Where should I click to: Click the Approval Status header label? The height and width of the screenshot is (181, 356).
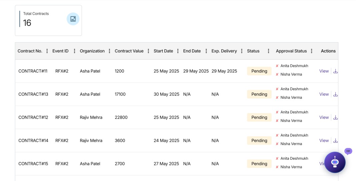click(x=291, y=51)
